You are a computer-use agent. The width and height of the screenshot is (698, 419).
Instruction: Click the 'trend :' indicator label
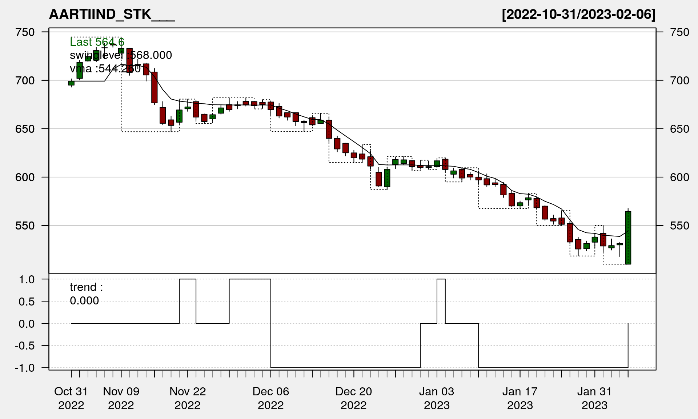click(86, 287)
